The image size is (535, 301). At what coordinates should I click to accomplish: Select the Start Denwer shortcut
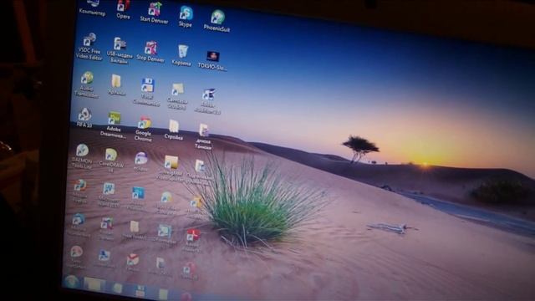pyautogui.click(x=154, y=13)
